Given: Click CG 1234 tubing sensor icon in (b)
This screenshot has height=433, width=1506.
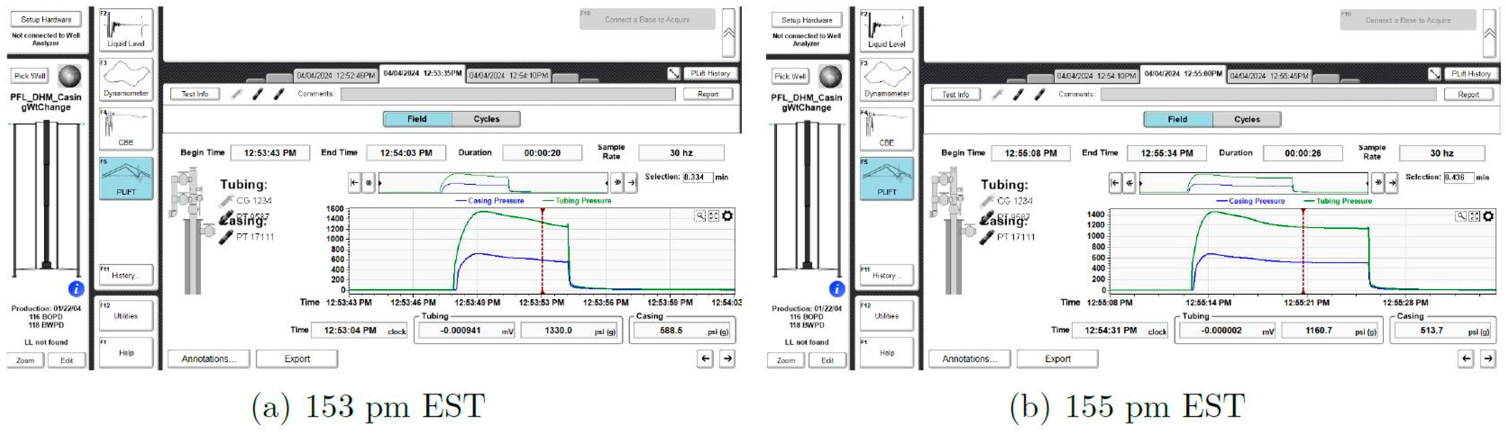Looking at the screenshot, I should coord(987,201).
